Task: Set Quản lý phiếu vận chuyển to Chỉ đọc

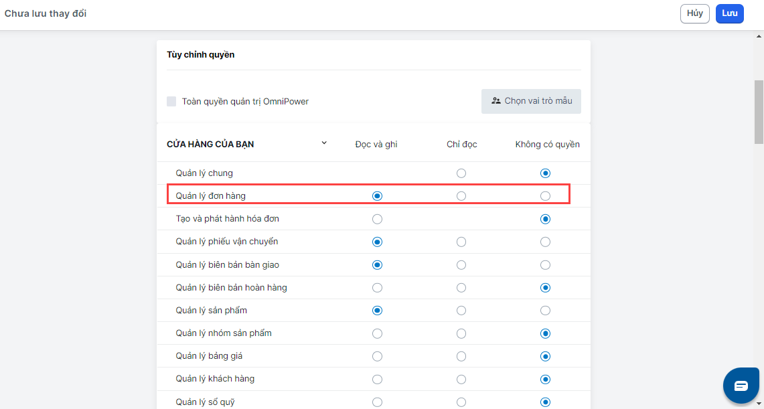Action: (461, 242)
